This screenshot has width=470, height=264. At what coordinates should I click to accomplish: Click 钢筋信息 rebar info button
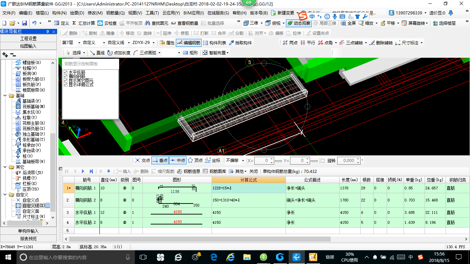tap(189, 171)
